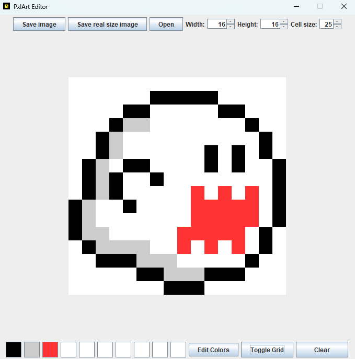Decrease Cell size with down arrow
This screenshot has width=355, height=359.
coord(337,27)
